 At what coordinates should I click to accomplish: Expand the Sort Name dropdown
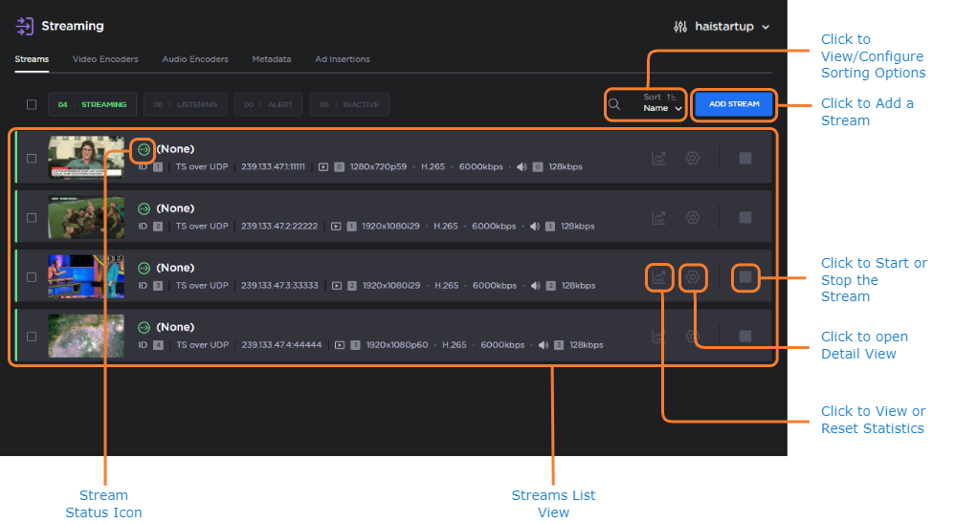[662, 109]
